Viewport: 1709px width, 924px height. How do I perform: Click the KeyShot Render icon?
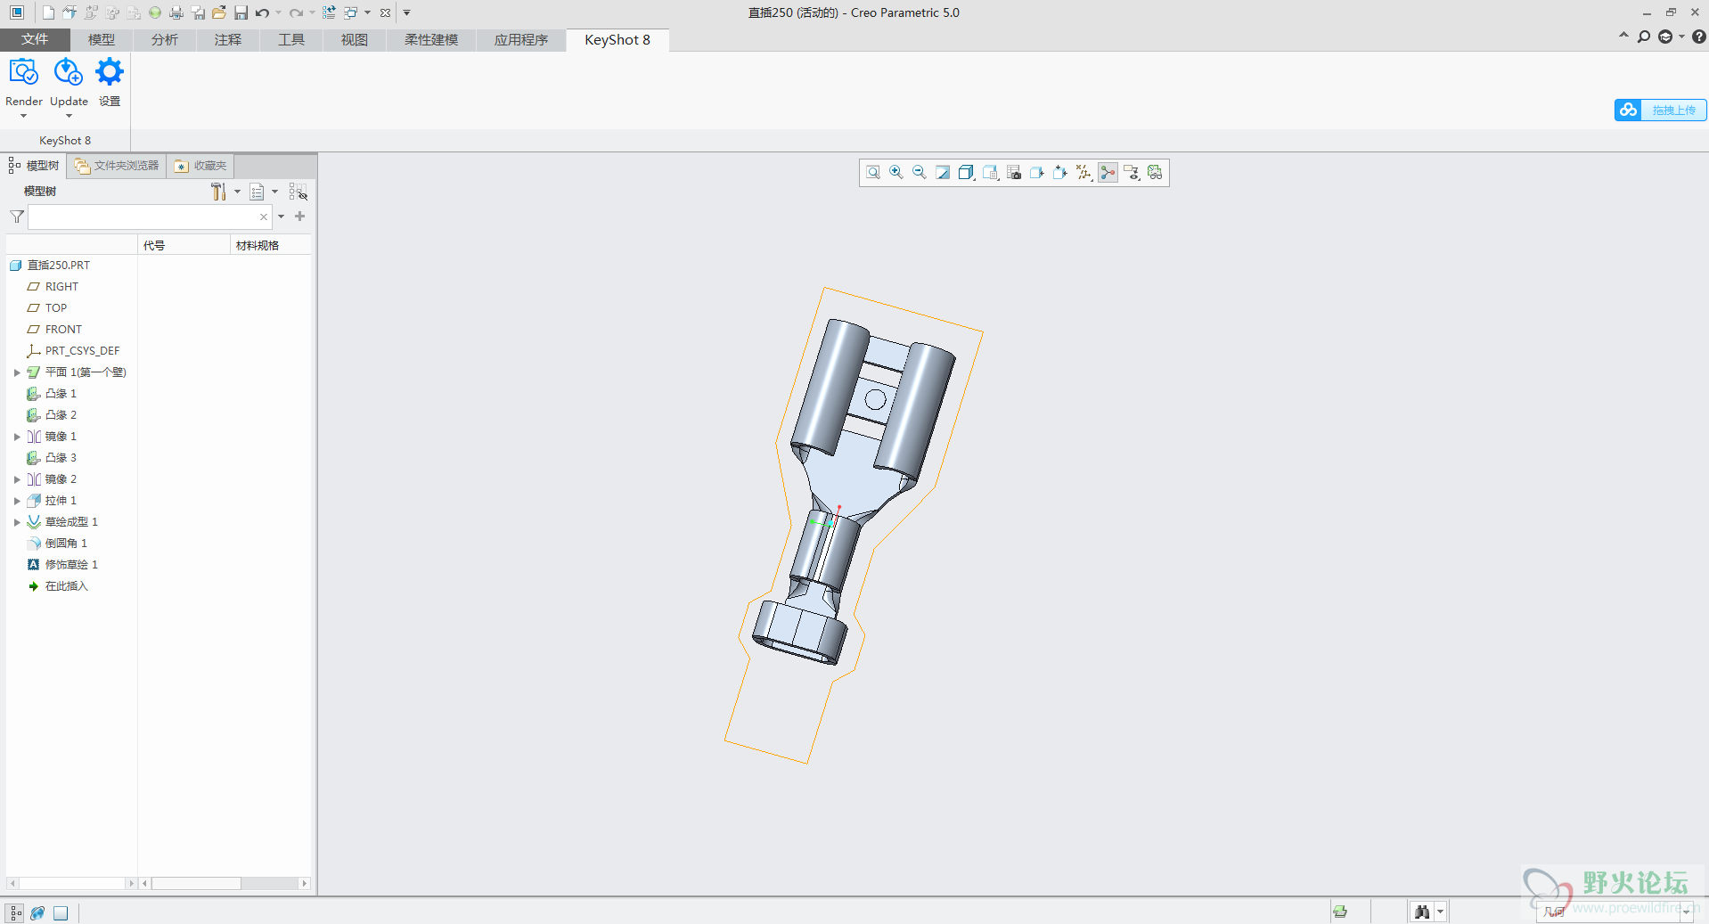point(23,73)
